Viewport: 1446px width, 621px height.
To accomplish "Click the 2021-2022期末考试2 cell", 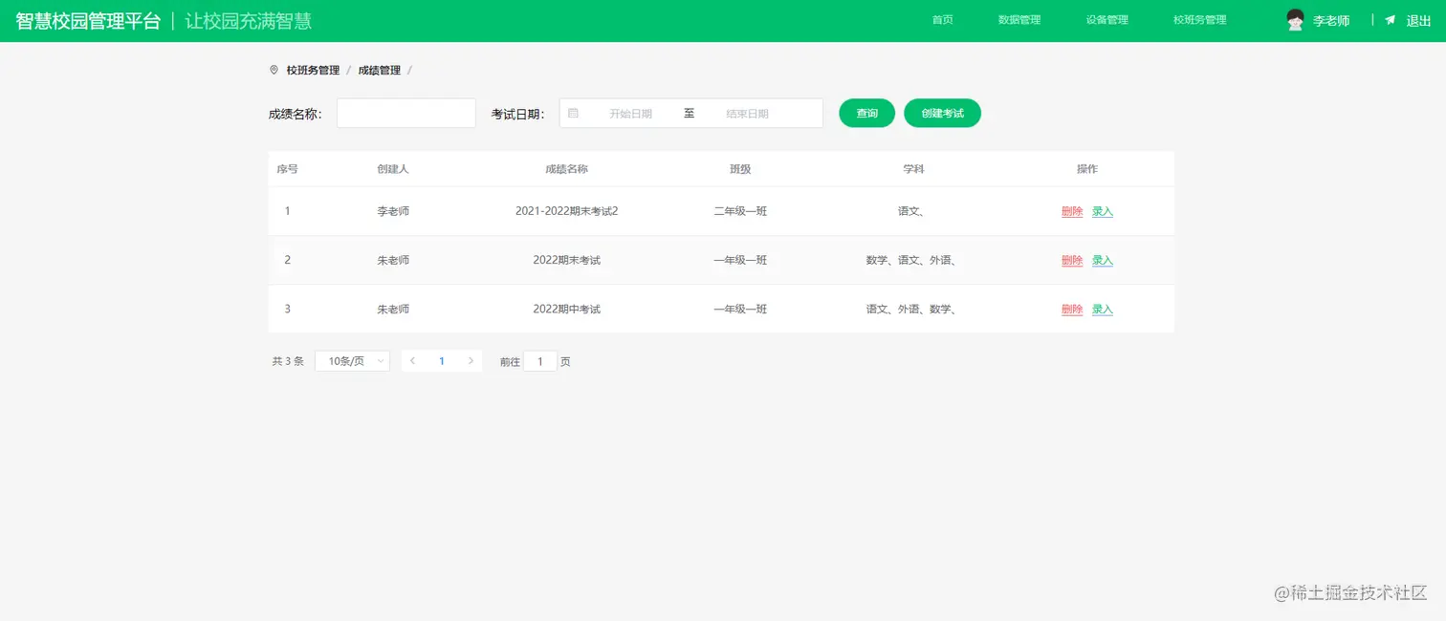I will click(x=566, y=211).
